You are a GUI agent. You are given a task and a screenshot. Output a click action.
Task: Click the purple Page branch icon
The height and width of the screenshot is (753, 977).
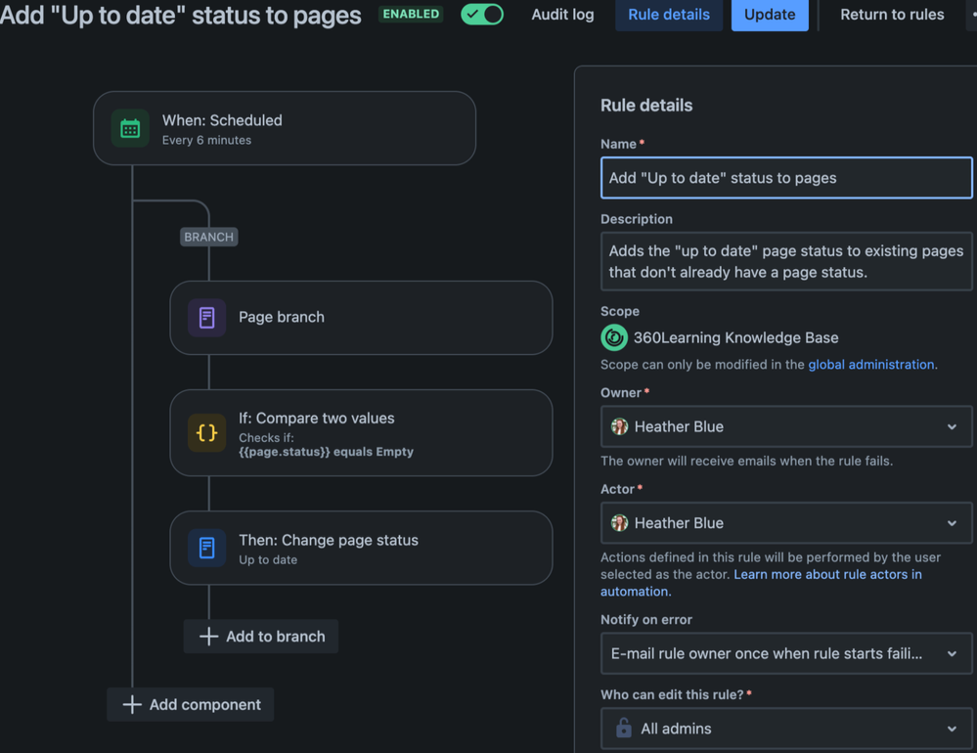click(207, 318)
